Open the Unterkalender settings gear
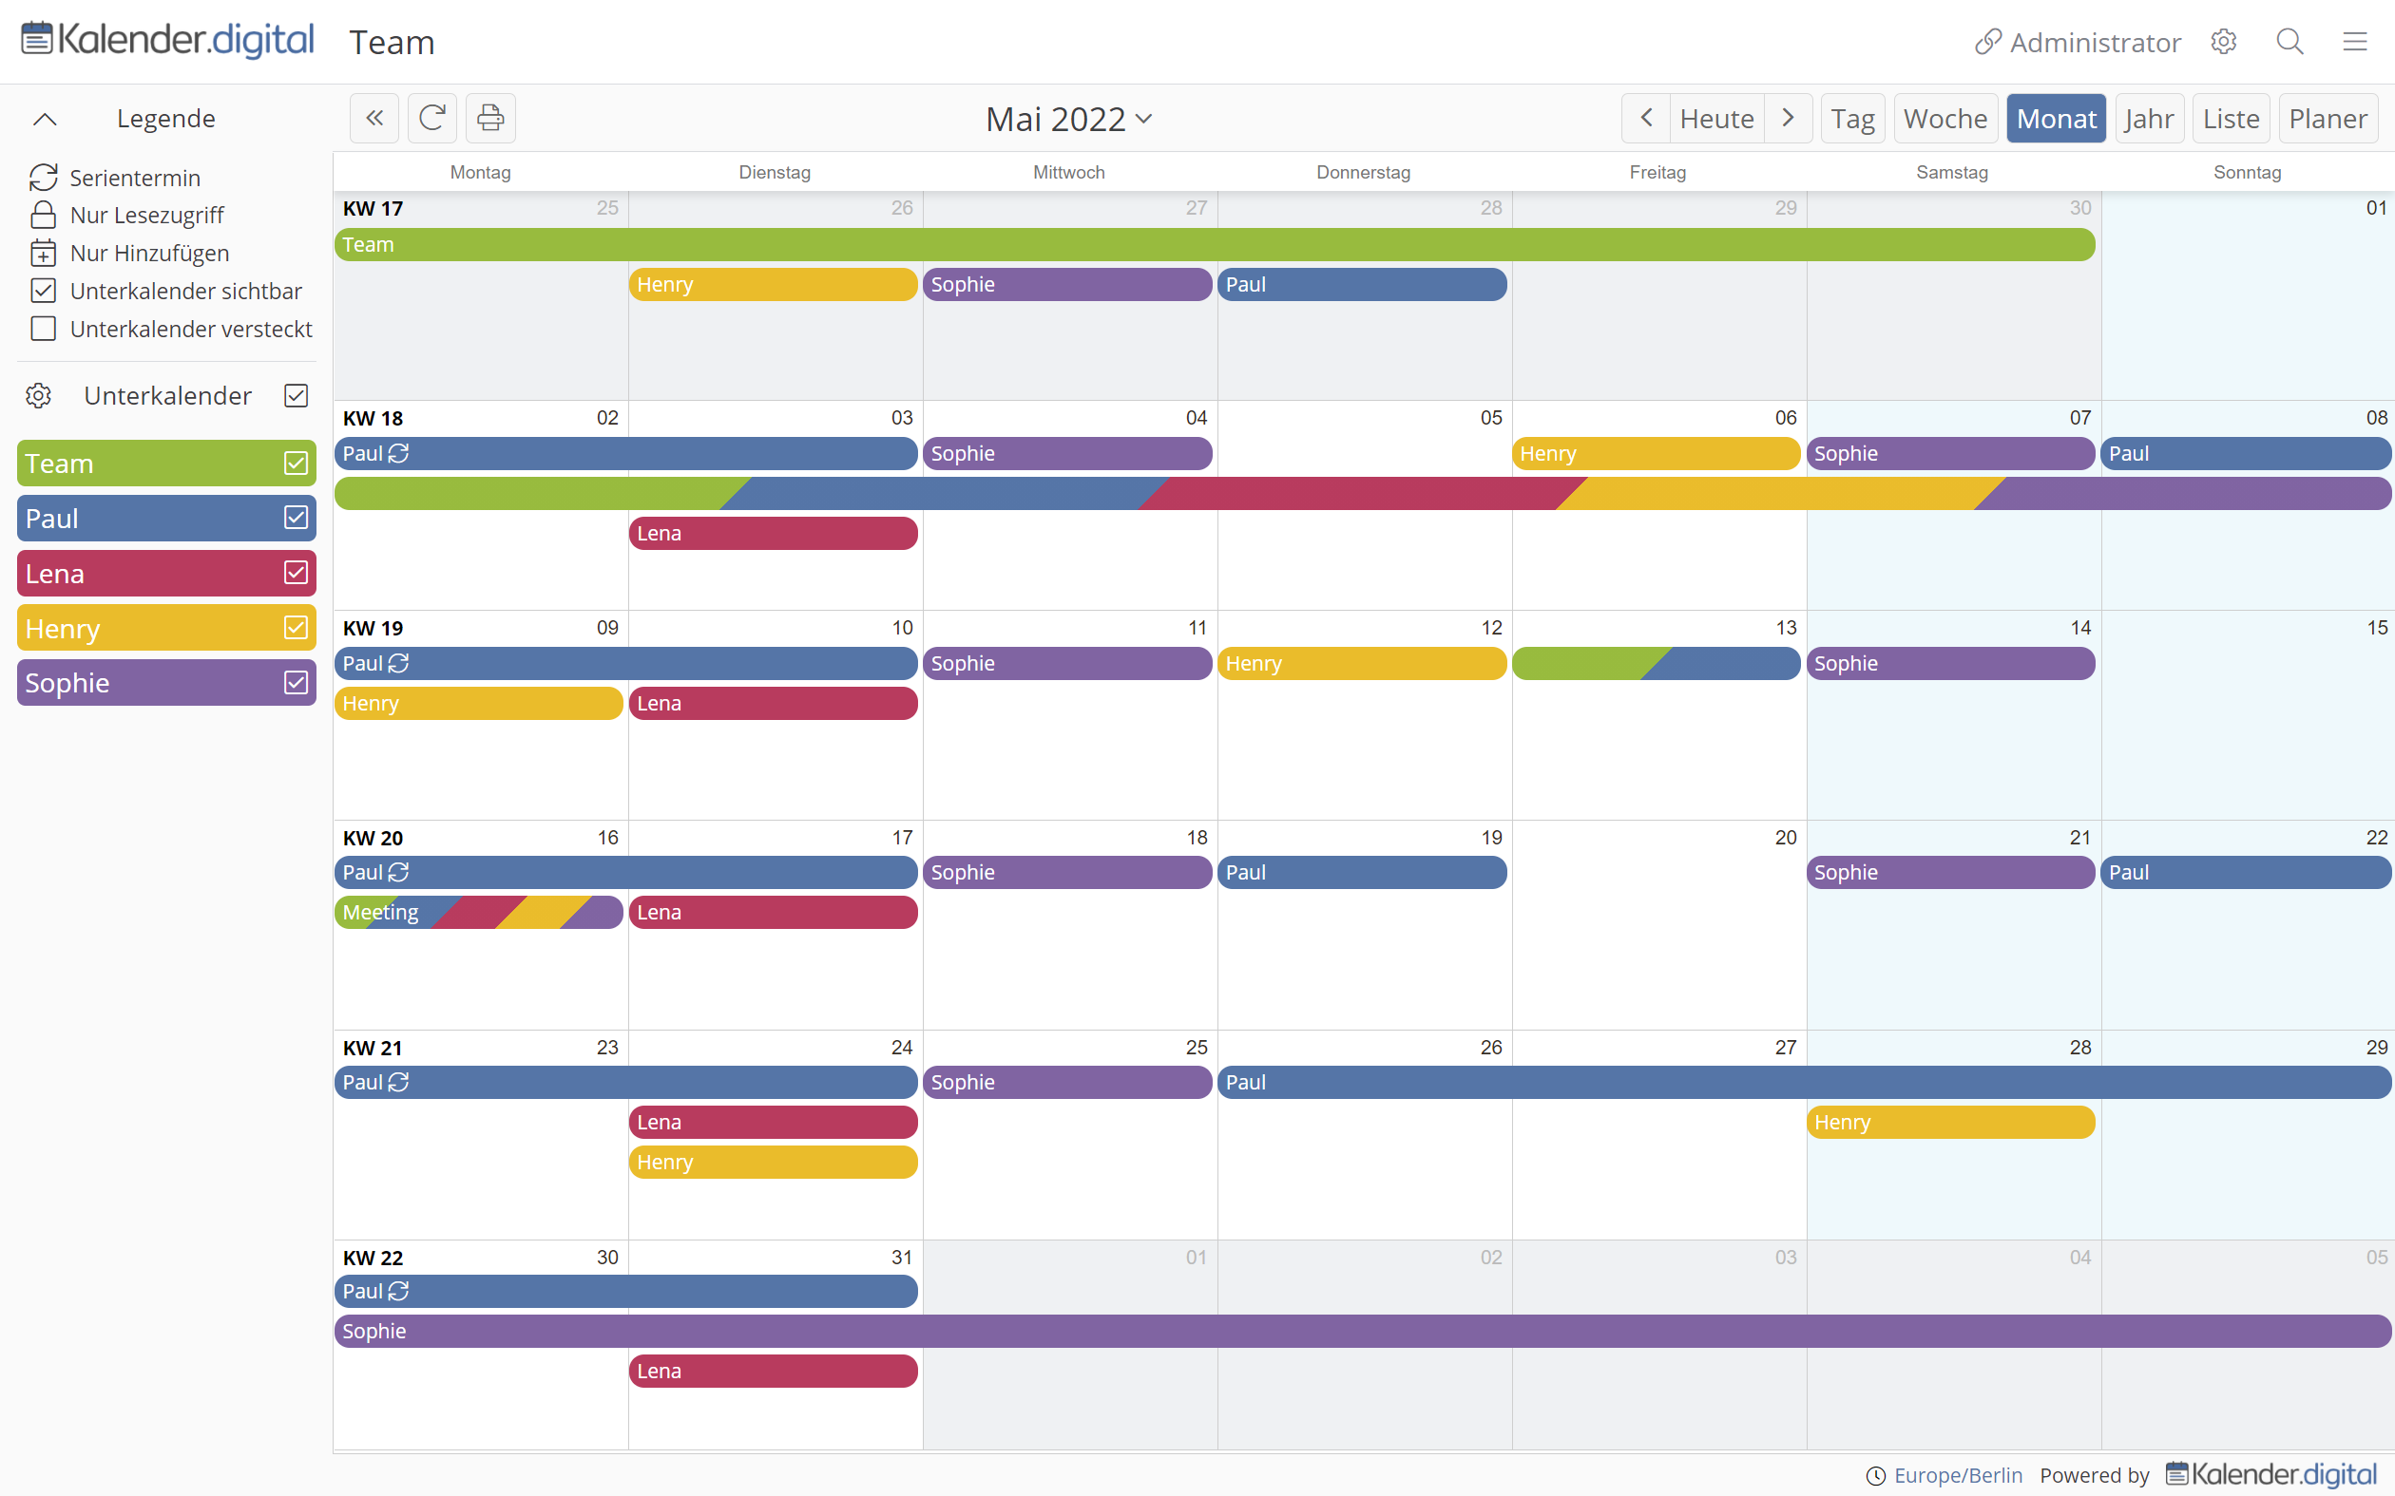 (38, 396)
